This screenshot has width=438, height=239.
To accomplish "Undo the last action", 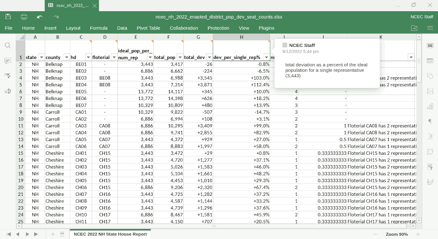I will pyautogui.click(x=40, y=17).
